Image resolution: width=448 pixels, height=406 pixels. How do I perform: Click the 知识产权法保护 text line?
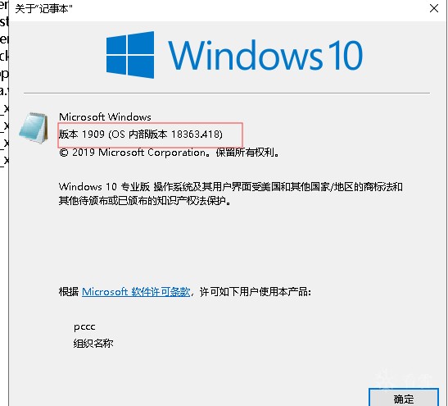point(144,201)
